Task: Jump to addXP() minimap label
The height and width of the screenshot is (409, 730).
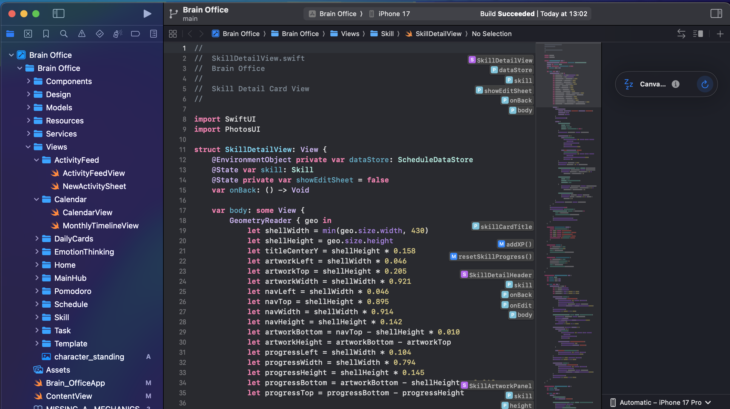Action: (x=515, y=244)
